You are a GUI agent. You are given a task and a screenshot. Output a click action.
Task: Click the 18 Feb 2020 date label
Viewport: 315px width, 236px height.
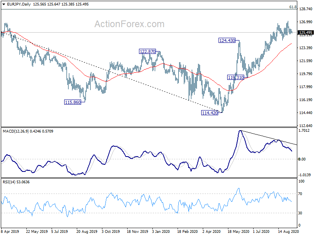click(x=187, y=232)
